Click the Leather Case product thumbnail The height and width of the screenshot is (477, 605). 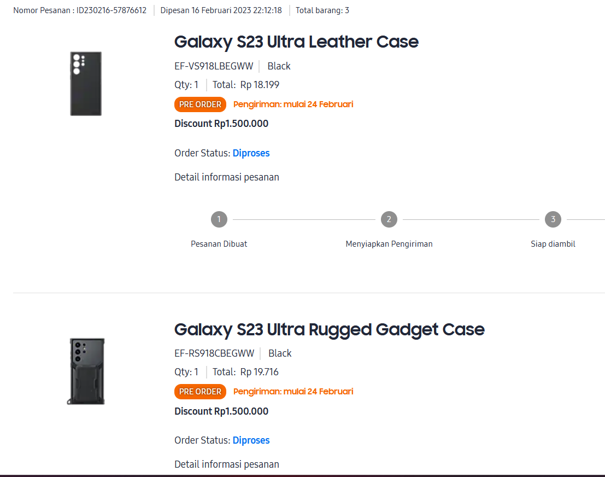tap(86, 84)
